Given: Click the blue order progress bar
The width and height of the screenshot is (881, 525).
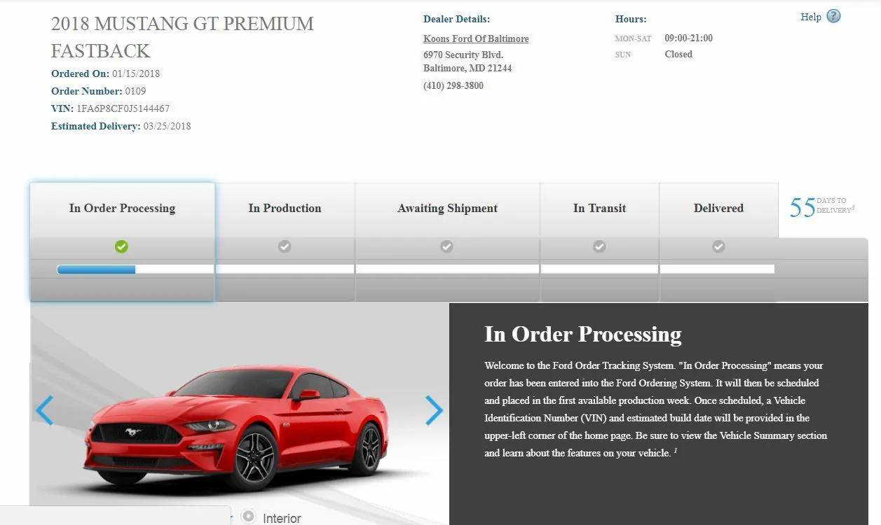Looking at the screenshot, I should pyautogui.click(x=96, y=269).
